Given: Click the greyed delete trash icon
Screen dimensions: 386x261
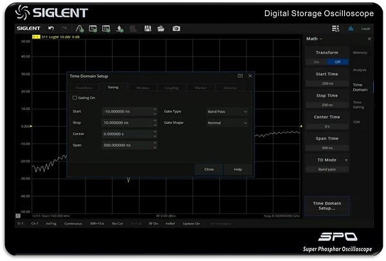Looking at the screenshot, I should point(133,29).
